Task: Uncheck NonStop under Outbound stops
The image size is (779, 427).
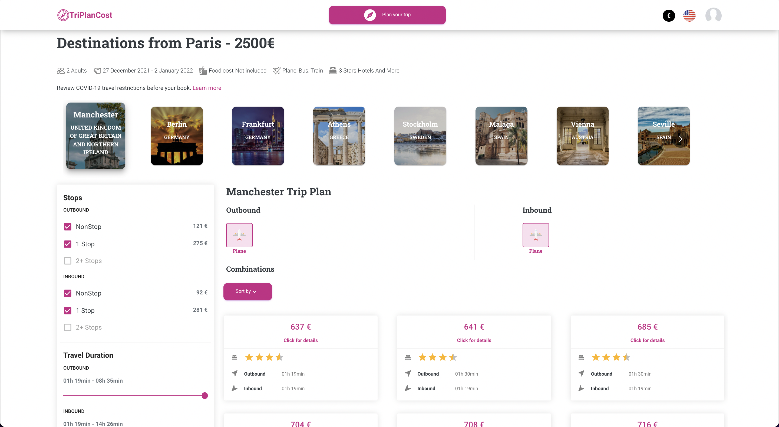Action: pyautogui.click(x=68, y=226)
